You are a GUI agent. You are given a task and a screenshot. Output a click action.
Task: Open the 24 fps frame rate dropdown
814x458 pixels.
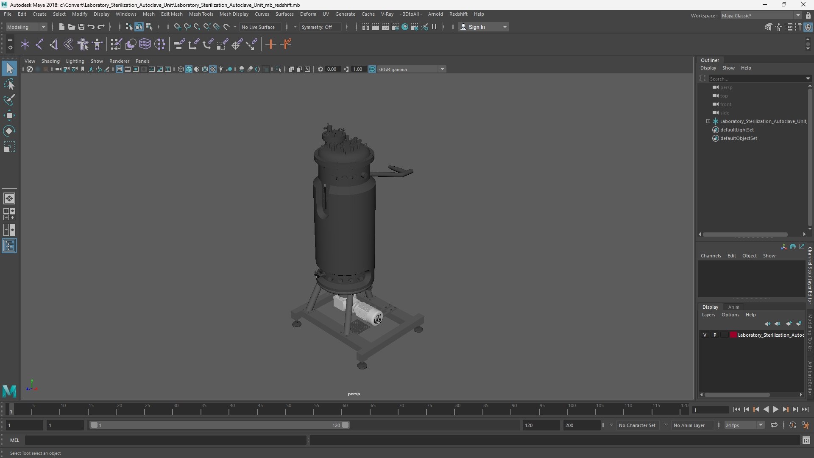click(x=744, y=425)
